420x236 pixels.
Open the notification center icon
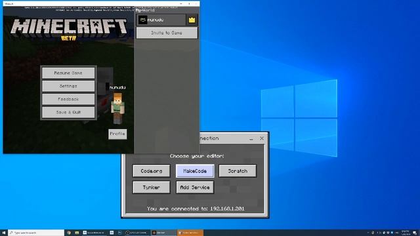click(415, 233)
